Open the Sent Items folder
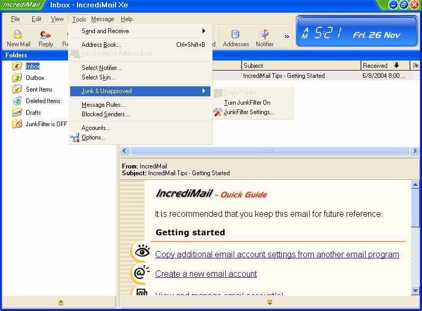 [39, 89]
